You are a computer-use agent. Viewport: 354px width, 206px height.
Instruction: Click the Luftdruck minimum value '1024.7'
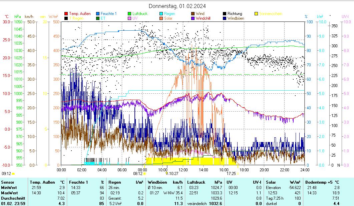(217, 187)
